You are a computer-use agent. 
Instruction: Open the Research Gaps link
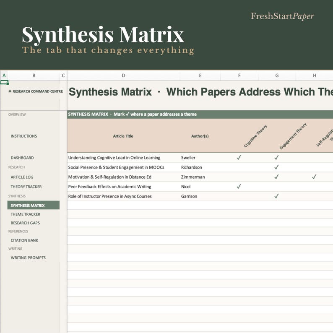point(25,223)
